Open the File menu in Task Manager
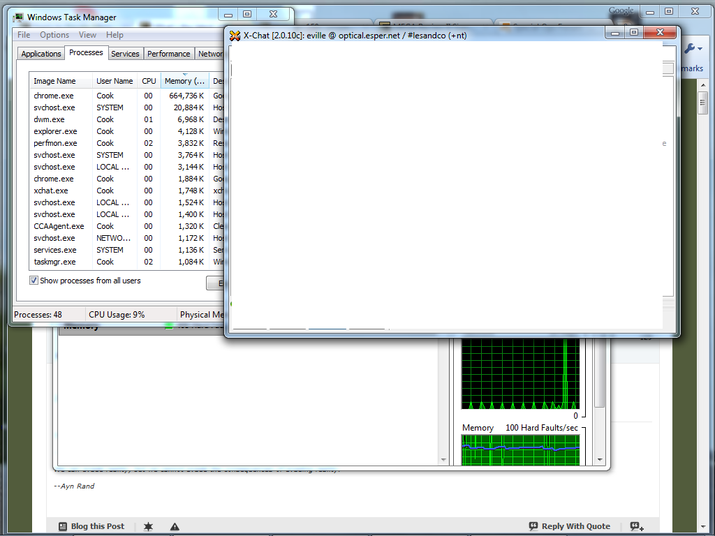Image resolution: width=715 pixels, height=536 pixels. point(24,35)
